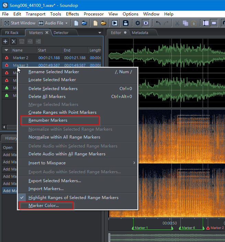The width and height of the screenshot is (225, 242).
Task: Select the time selection cursor tool icon
Action: [205, 23]
